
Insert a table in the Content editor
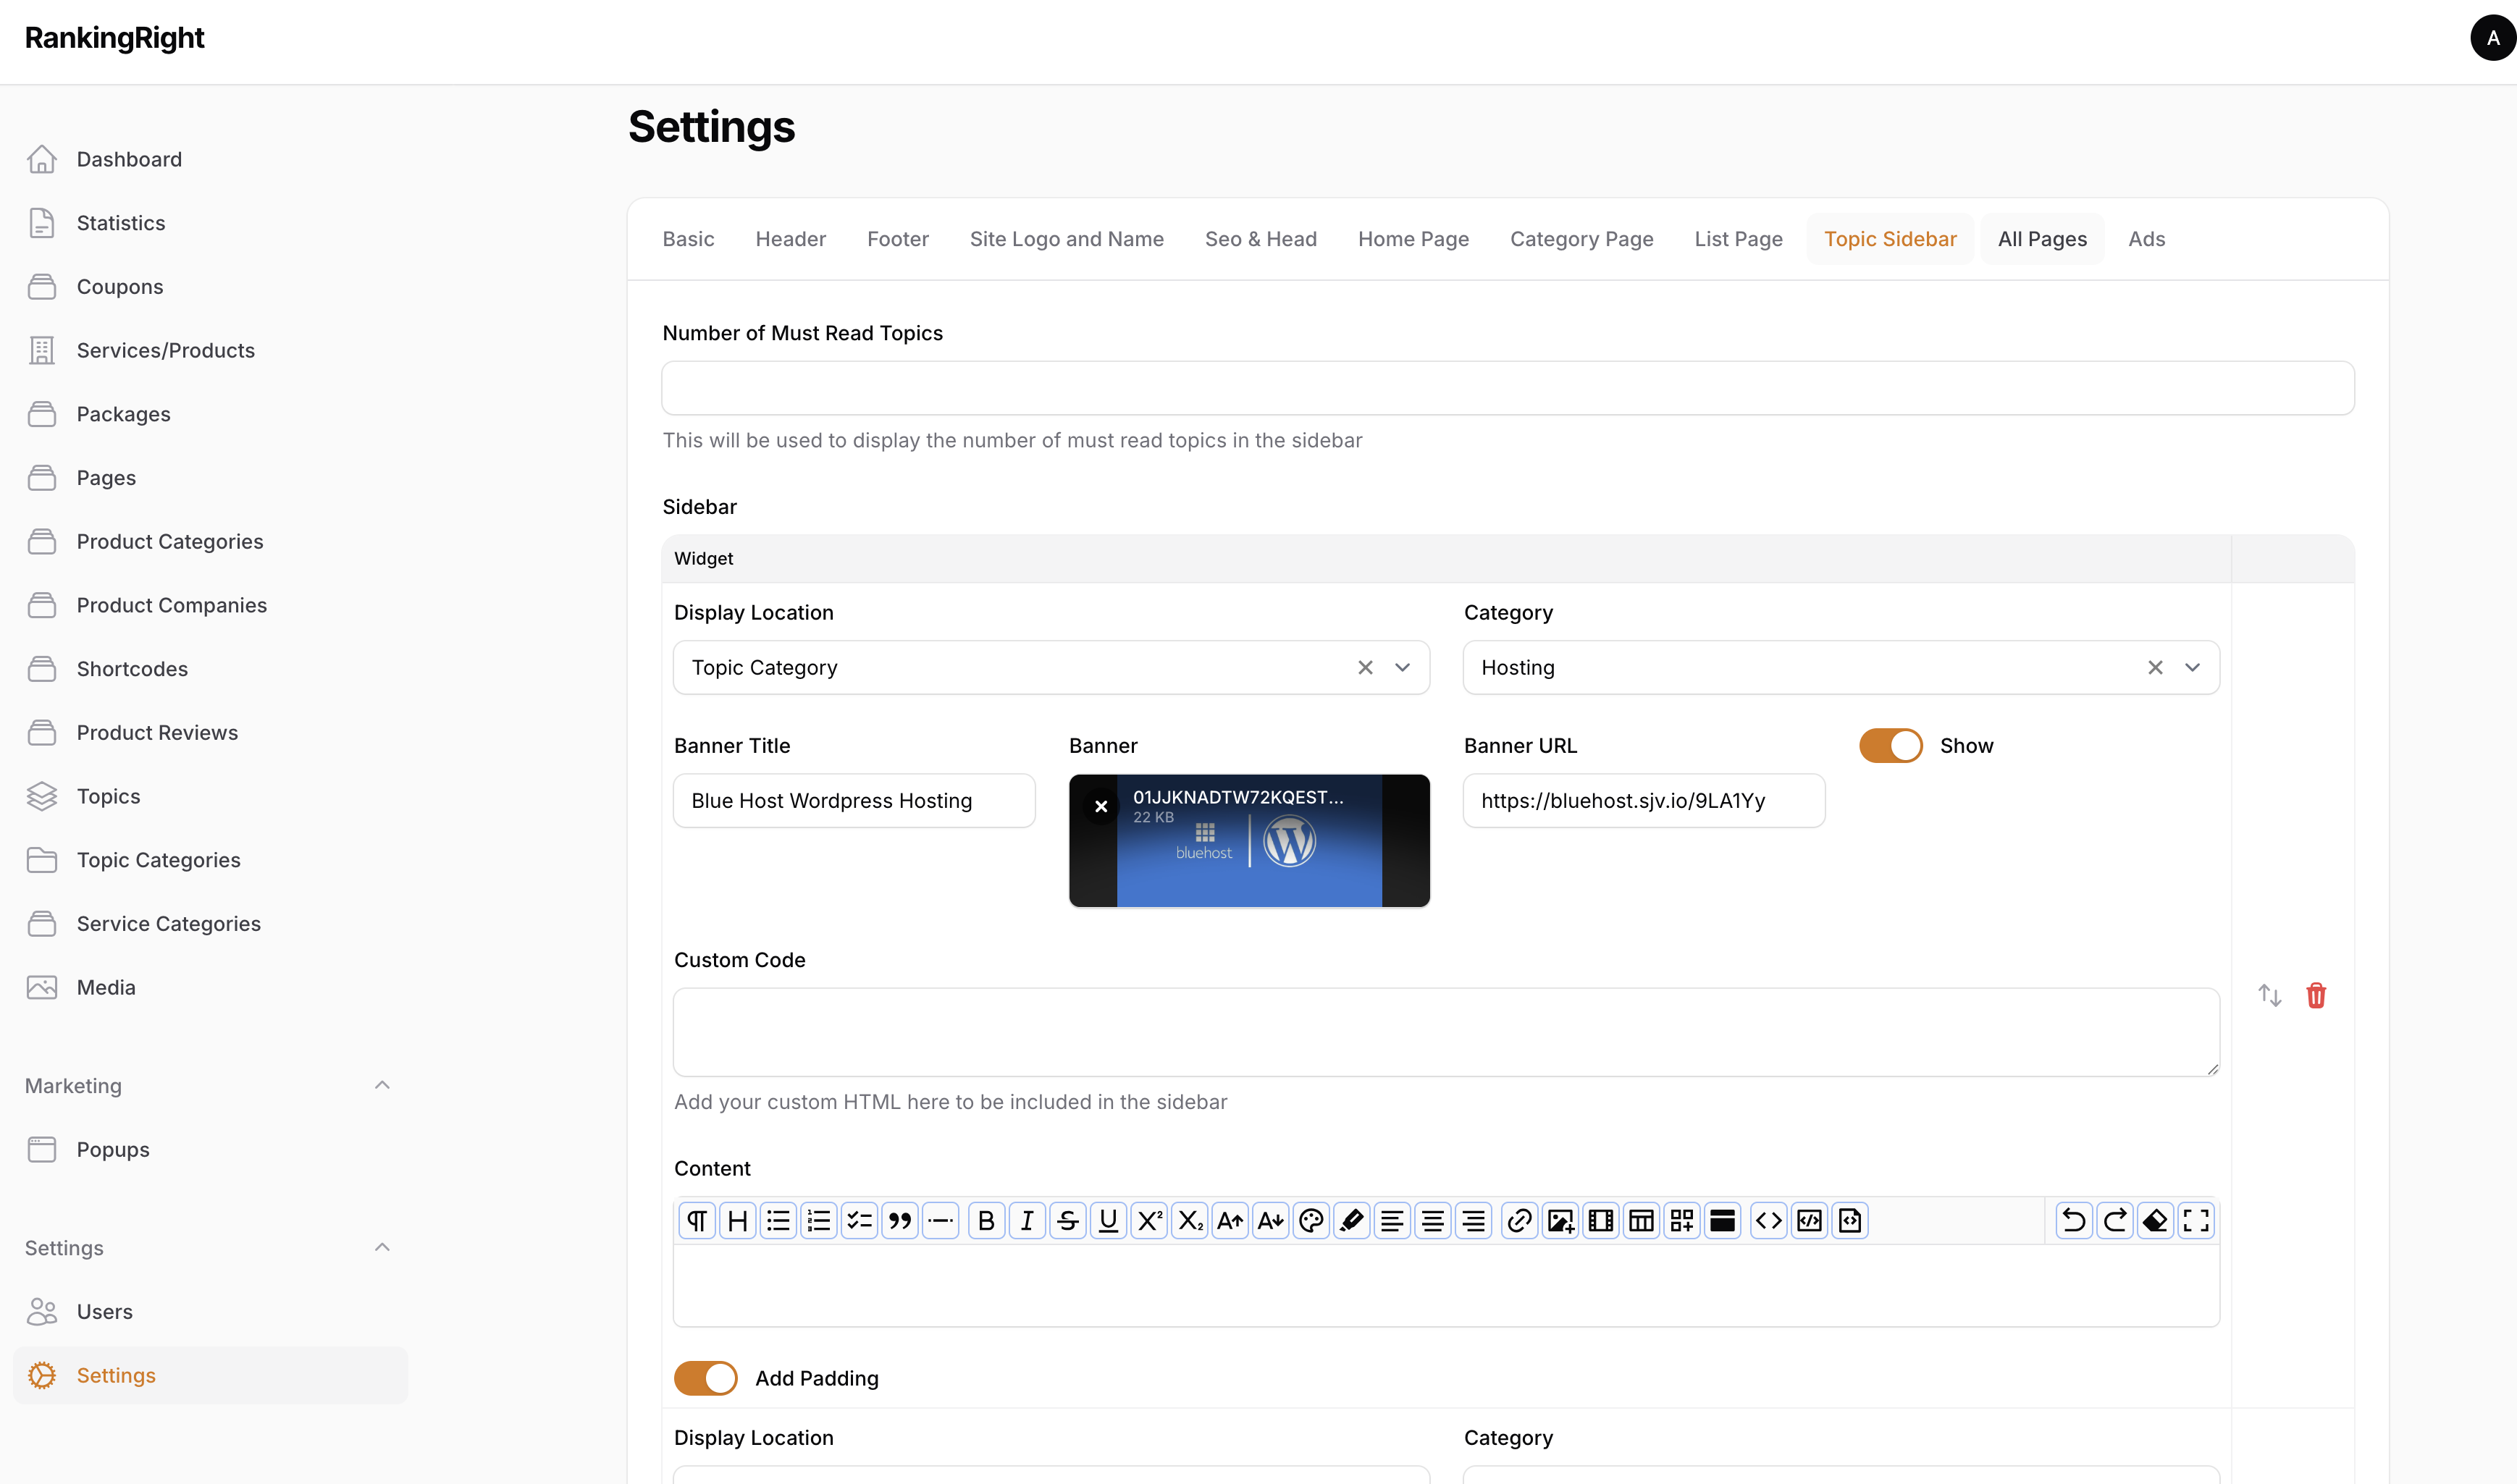coord(1640,1220)
